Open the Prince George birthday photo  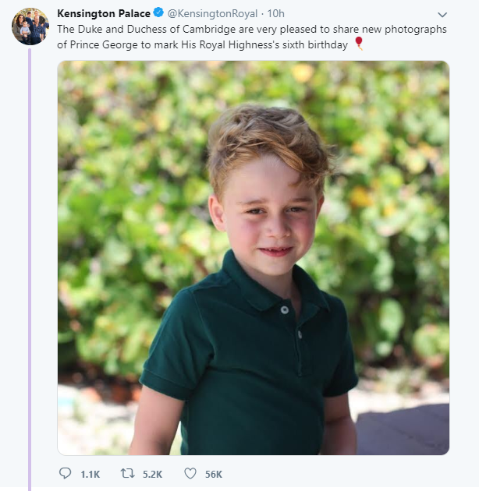254,258
